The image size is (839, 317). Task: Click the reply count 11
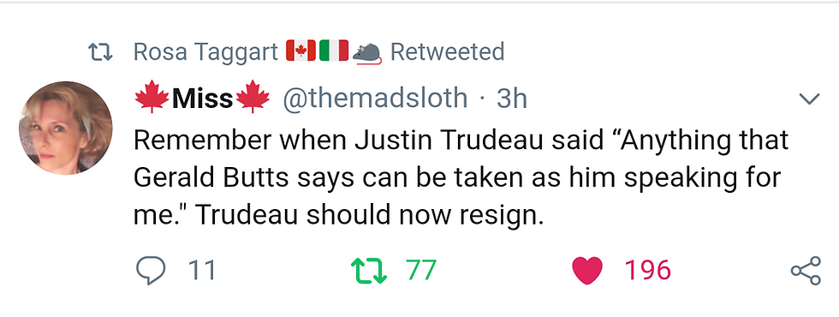202,271
